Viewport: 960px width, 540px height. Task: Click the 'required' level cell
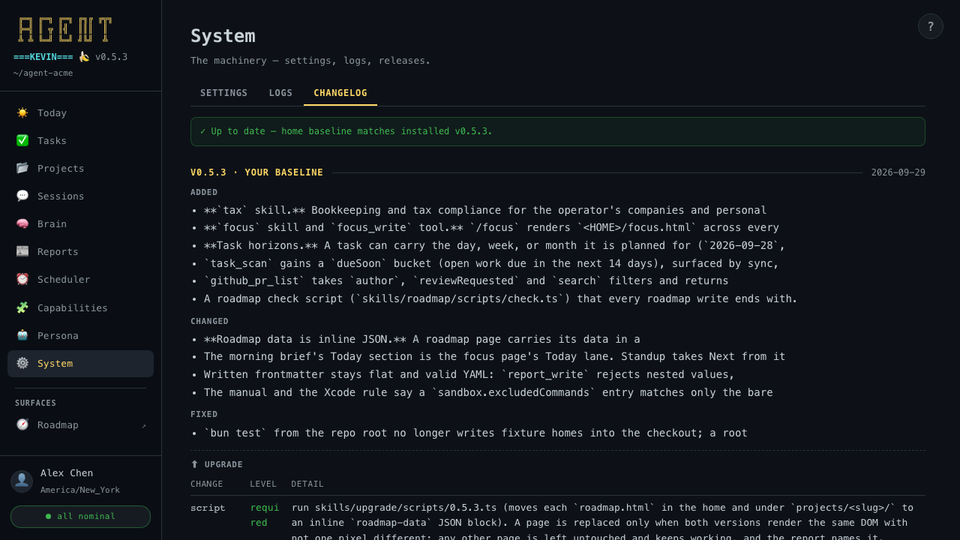[264, 515]
